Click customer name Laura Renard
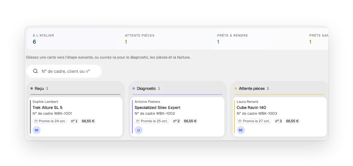353x166 pixels. point(247,102)
